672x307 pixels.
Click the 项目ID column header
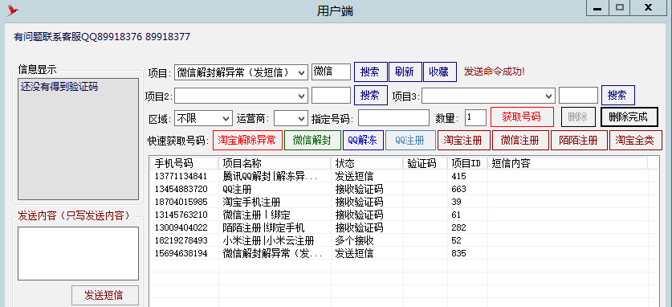pyautogui.click(x=467, y=163)
